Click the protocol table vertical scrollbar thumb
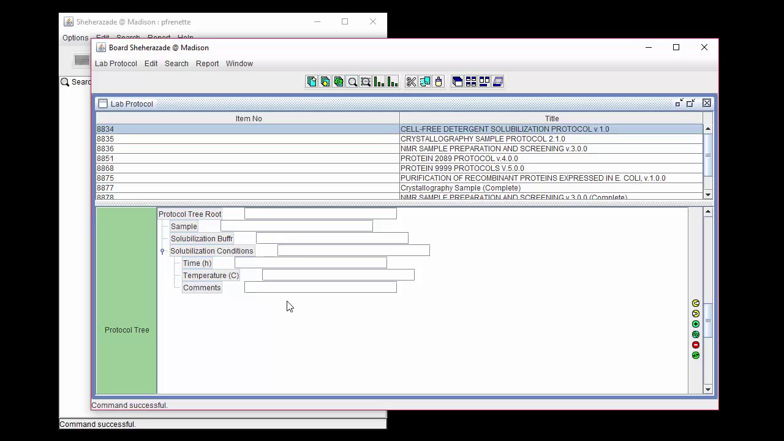The width and height of the screenshot is (784, 441). 708,155
